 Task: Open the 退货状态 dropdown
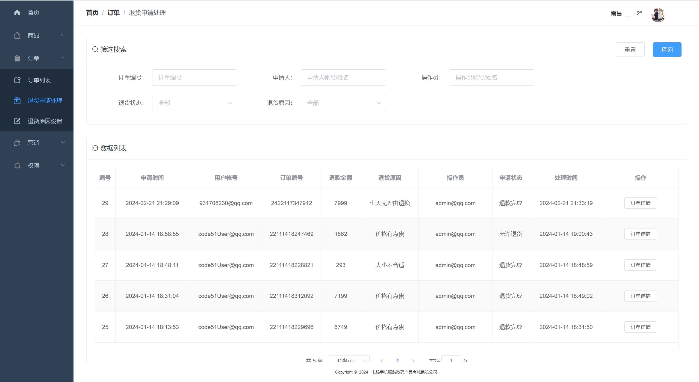(x=194, y=103)
